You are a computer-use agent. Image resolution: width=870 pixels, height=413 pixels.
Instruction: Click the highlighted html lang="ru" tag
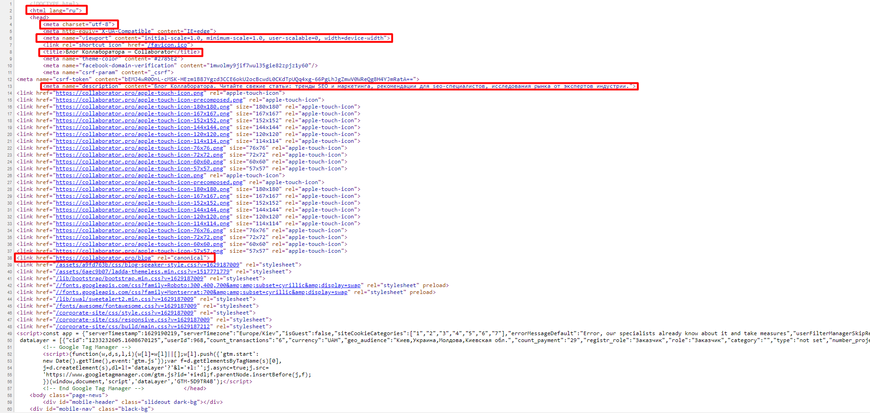pyautogui.click(x=56, y=10)
